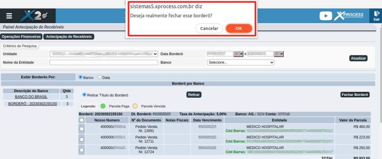The width and height of the screenshot is (382, 159).
Task: Expand the Unidade dropdown
Action: coord(104,54)
